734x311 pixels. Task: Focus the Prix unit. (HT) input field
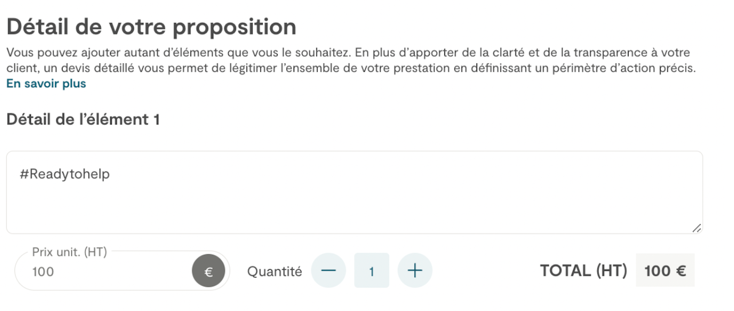(x=103, y=272)
